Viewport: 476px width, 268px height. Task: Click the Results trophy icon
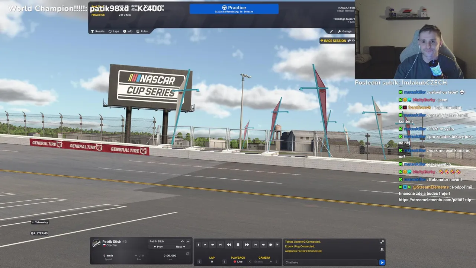93,31
